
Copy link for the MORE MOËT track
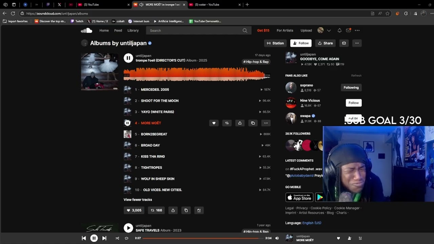253,123
